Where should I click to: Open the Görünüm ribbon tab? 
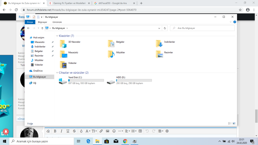(57, 22)
